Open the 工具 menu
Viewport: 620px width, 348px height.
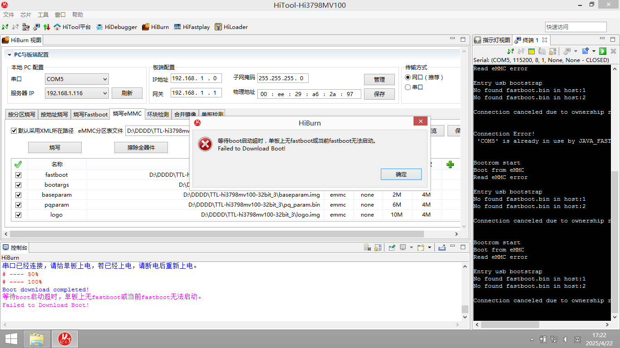[43, 15]
